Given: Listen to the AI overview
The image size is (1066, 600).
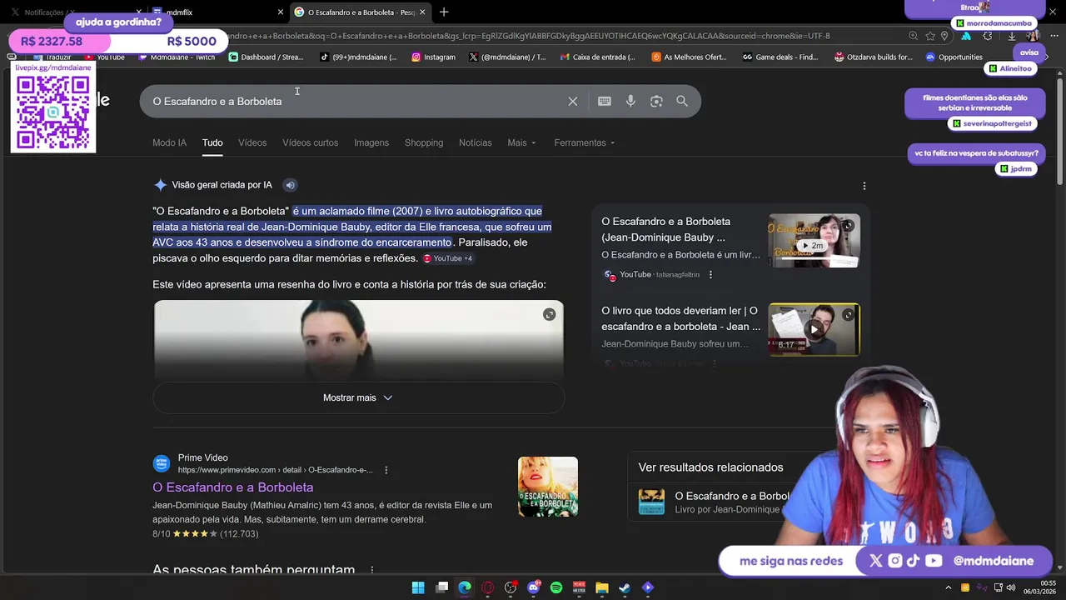Looking at the screenshot, I should click(290, 185).
